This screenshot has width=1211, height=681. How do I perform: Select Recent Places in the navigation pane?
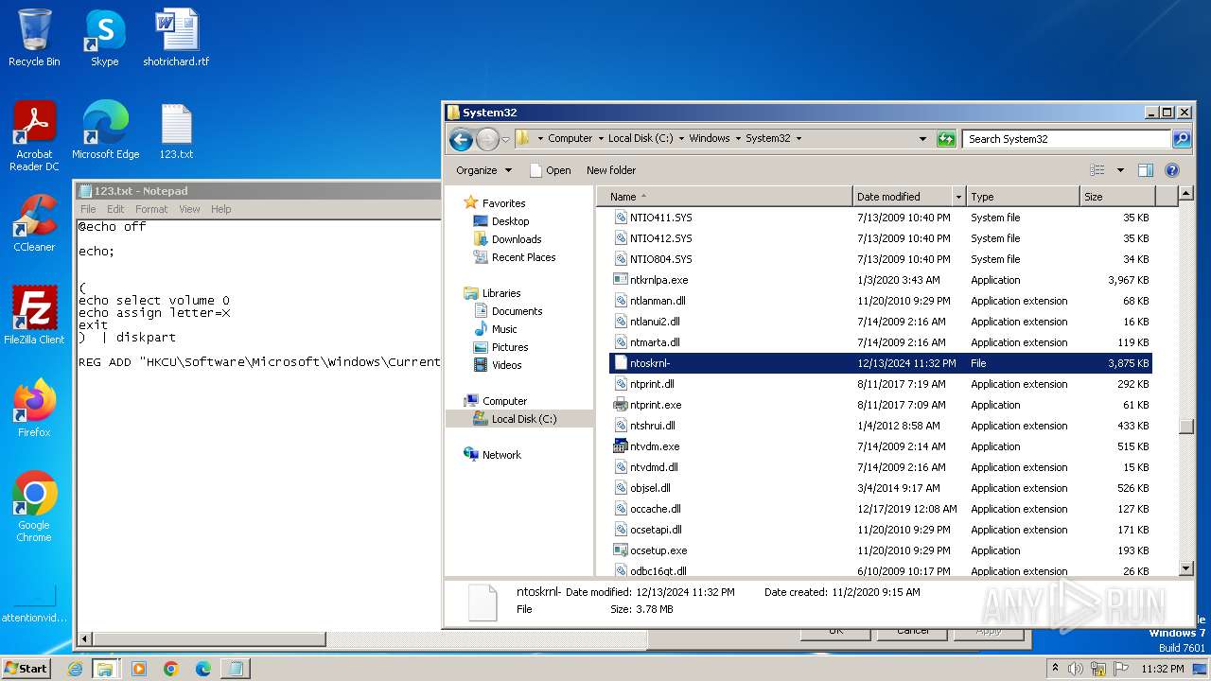(523, 257)
